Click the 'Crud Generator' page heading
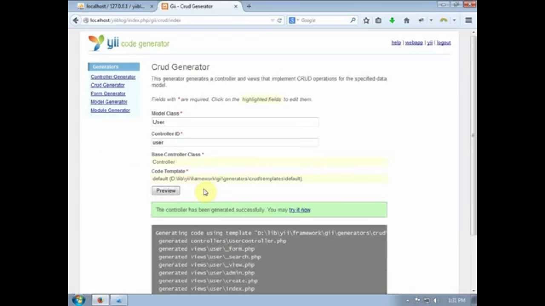Viewport: 545px width, 306px height. click(181, 67)
